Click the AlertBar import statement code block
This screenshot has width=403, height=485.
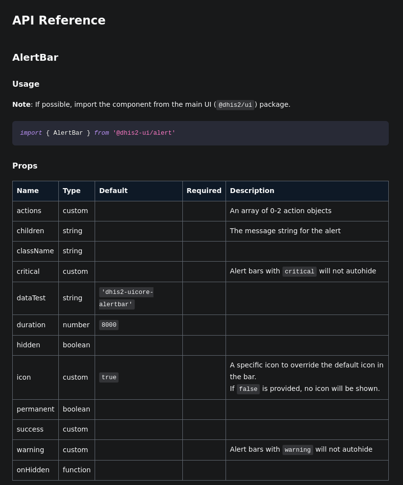click(x=200, y=133)
